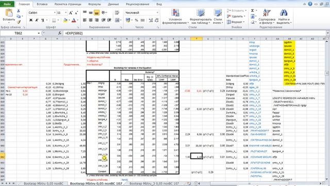This screenshot has width=330, height=186.
Task: Open Сортировка и фильтр menu
Action: 267,17
